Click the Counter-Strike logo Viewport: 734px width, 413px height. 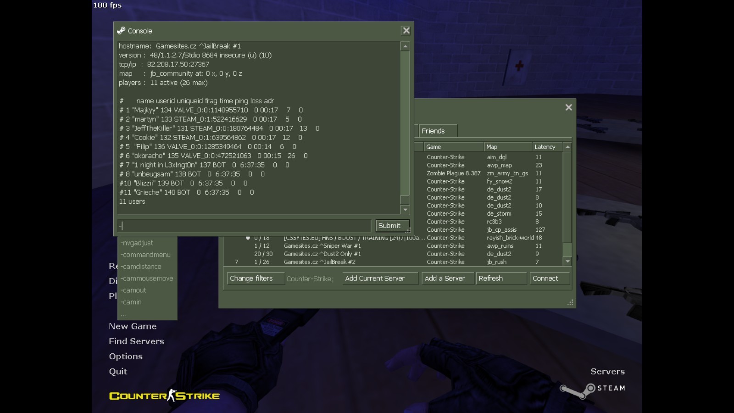[x=164, y=396]
